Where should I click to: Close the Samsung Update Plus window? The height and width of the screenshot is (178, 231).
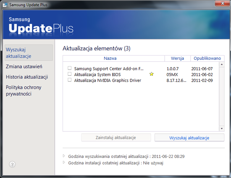[x=223, y=3]
